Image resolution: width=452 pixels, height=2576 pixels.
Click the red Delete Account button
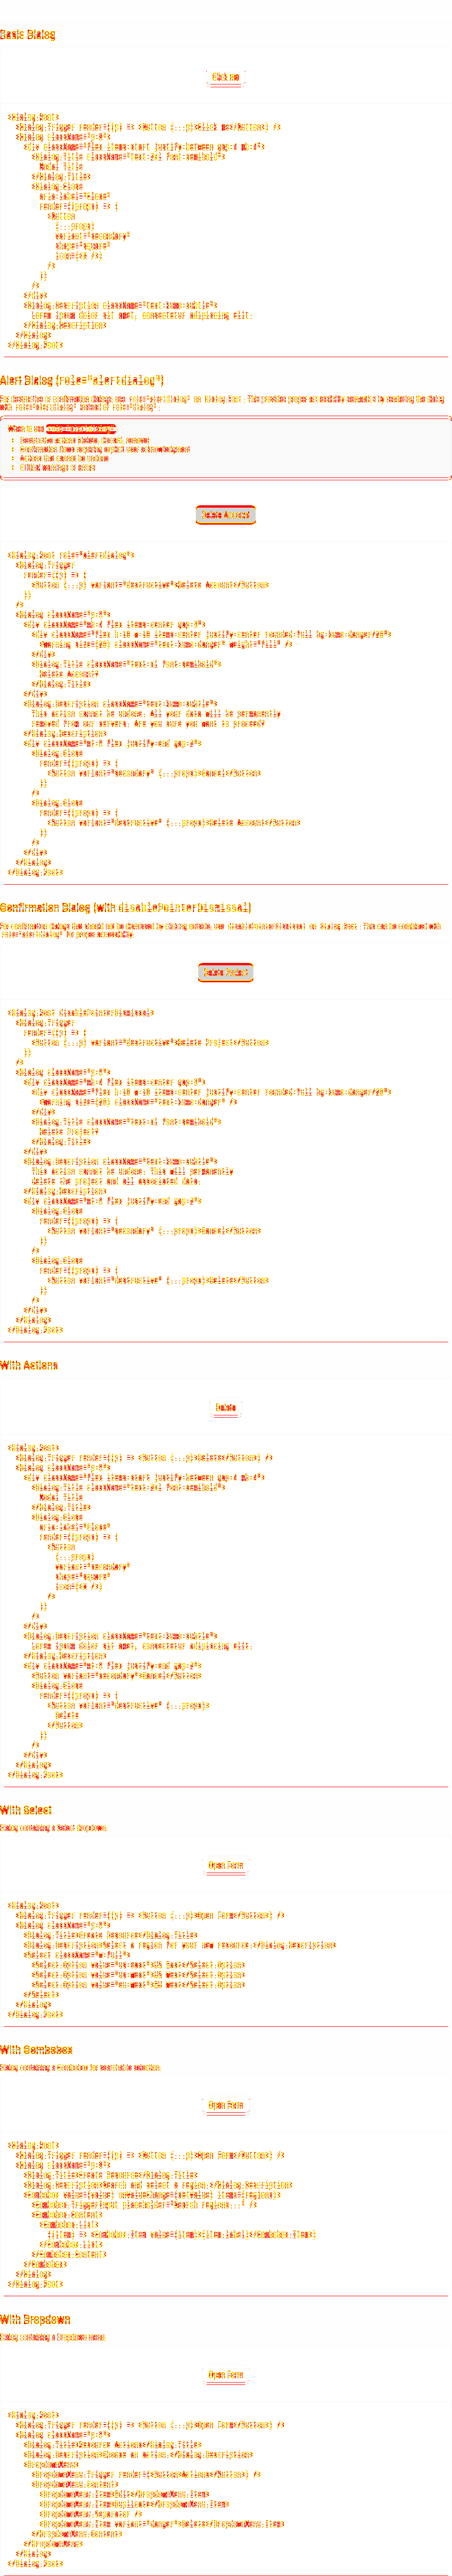226,515
